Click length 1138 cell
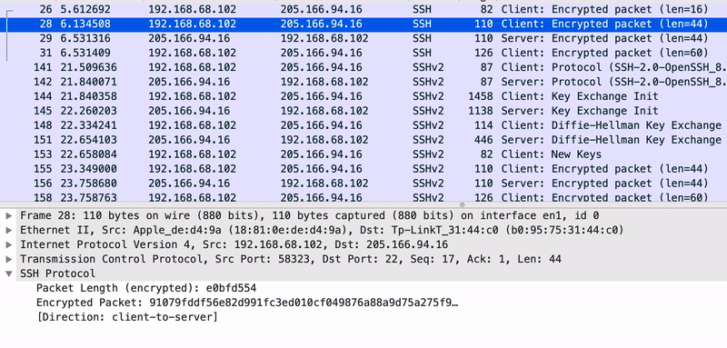 click(x=480, y=111)
